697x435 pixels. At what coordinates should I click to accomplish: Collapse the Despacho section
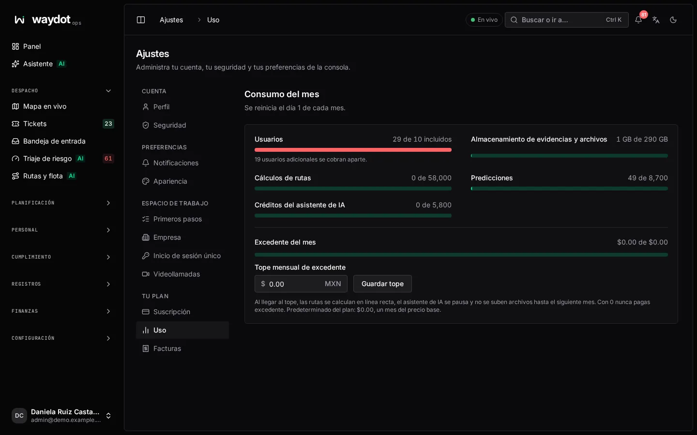62,91
